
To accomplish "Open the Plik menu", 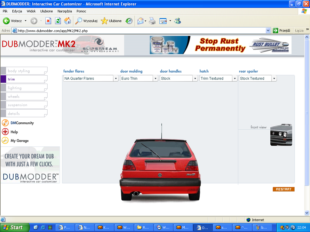I will point(5,11).
